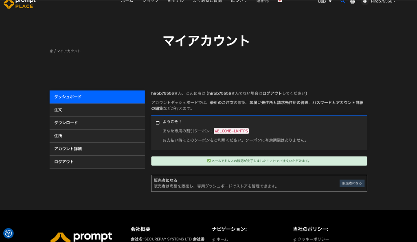Image resolution: width=417 pixels, height=242 pixels.
Task: Click the calendar icon beside ようこそ!
Action: click(158, 122)
